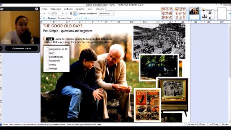Select the first cartoon faces image thumbnail

point(167,14)
